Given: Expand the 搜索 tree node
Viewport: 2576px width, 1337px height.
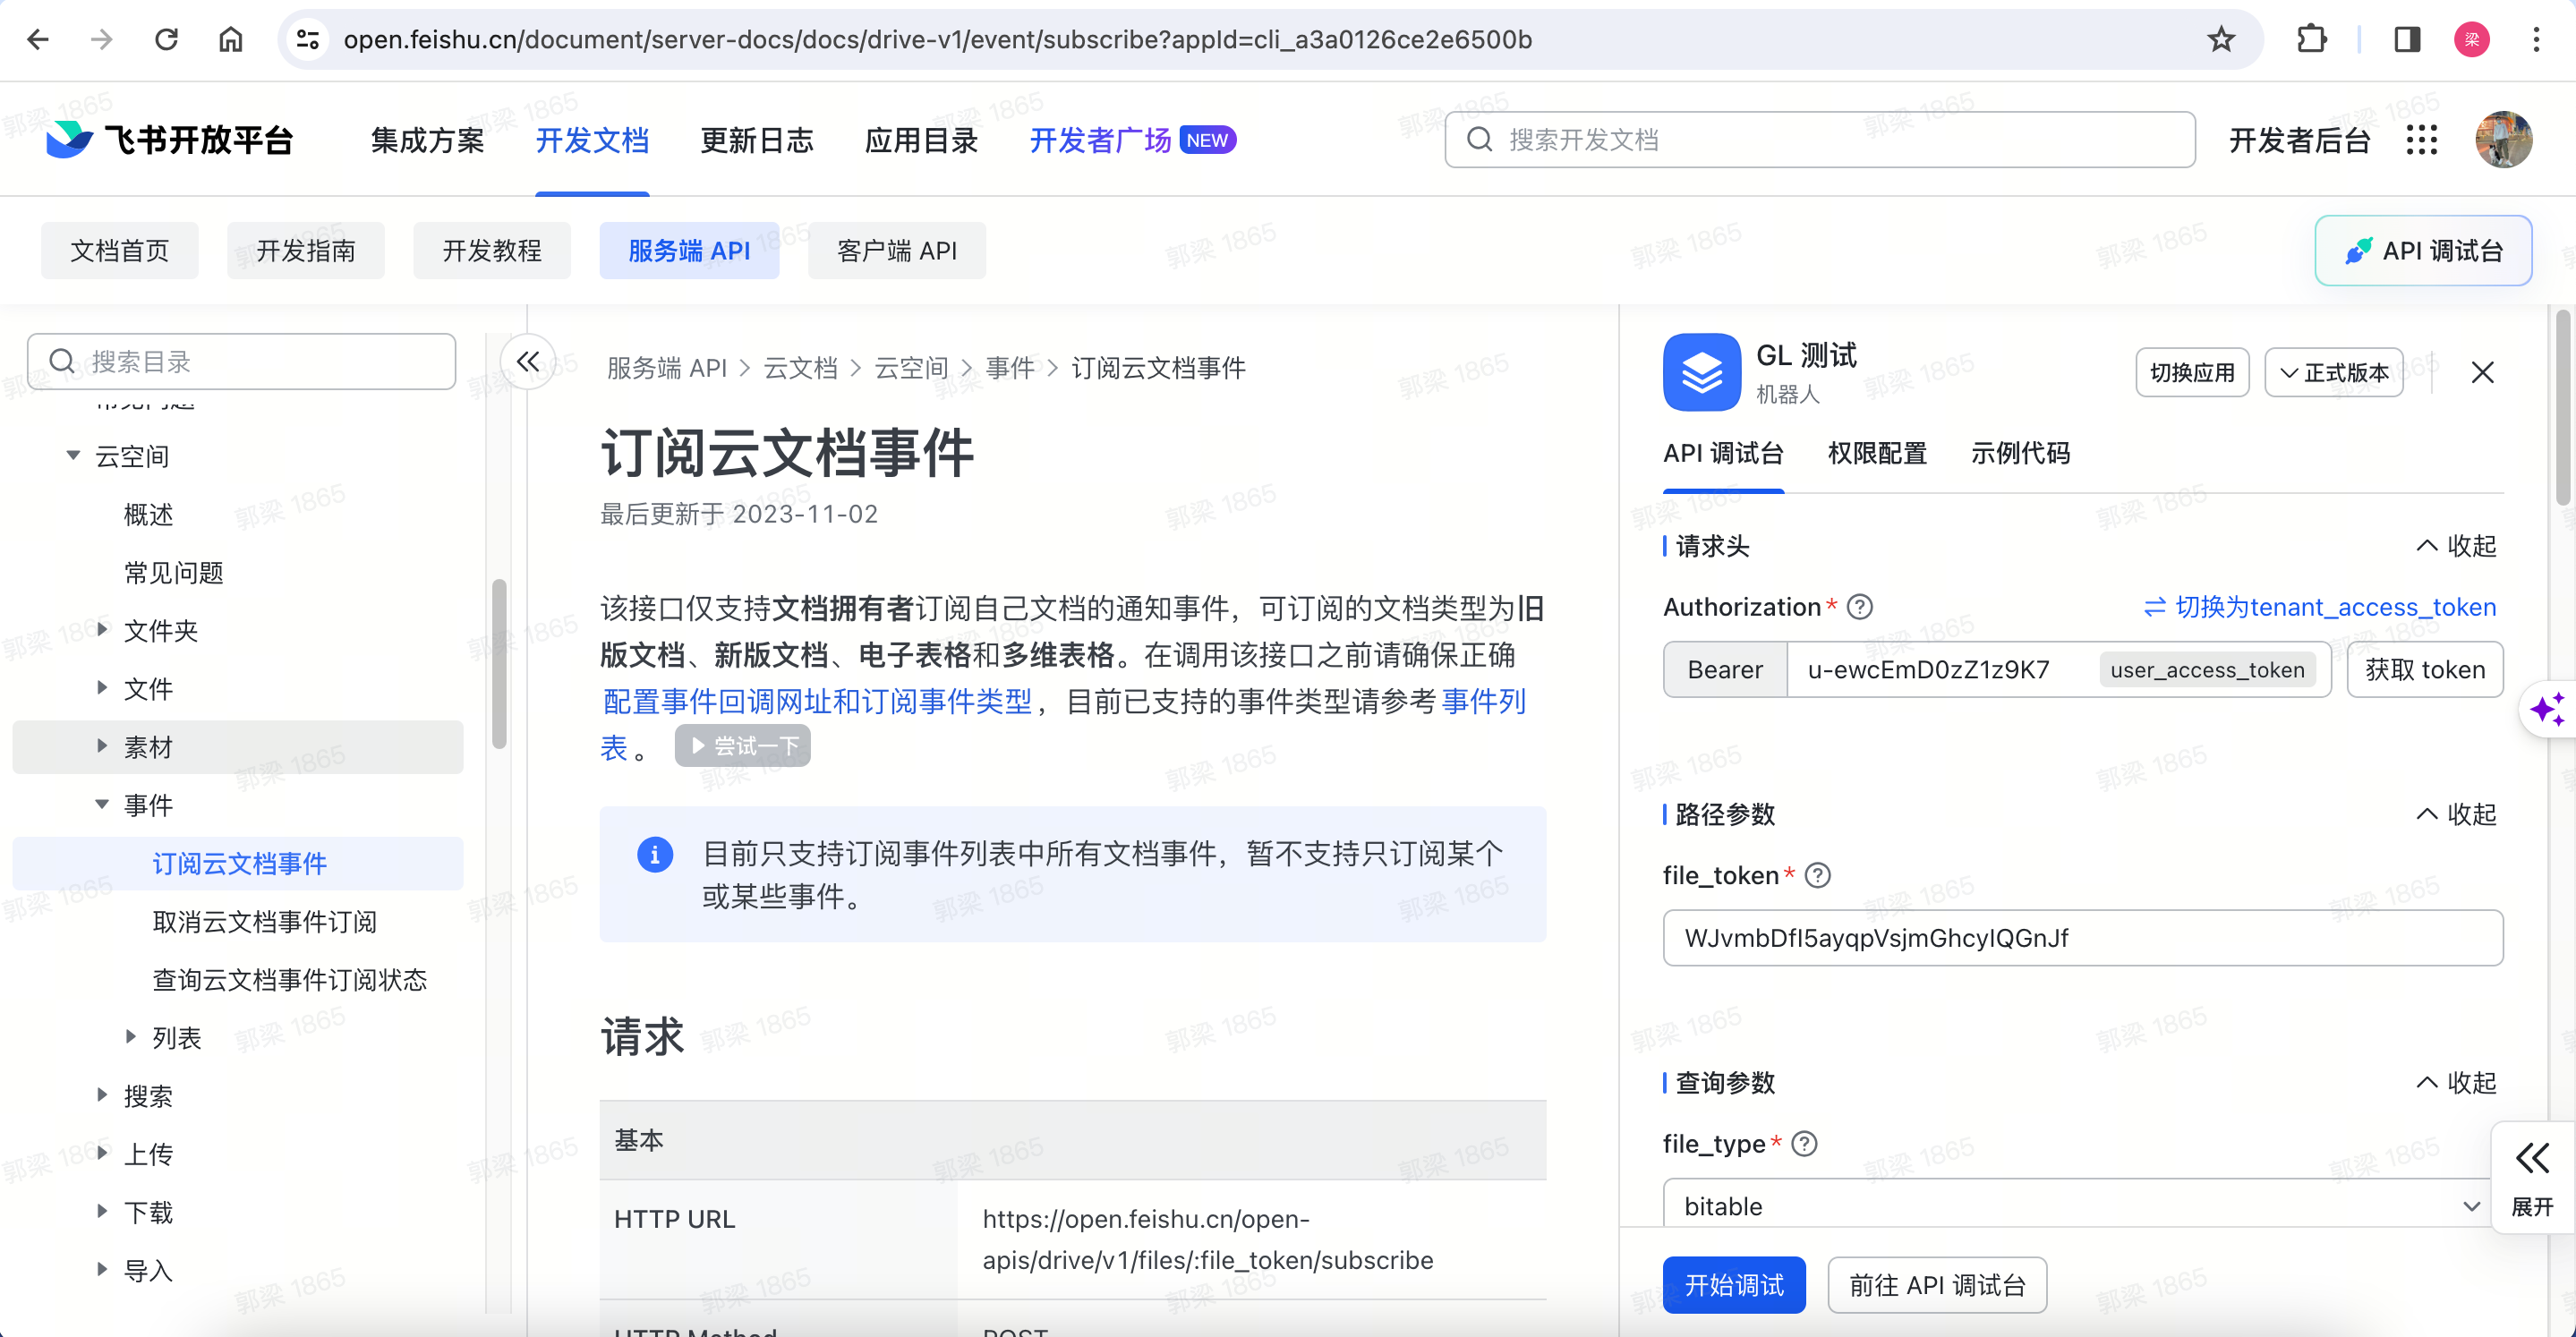Looking at the screenshot, I should click(102, 1094).
